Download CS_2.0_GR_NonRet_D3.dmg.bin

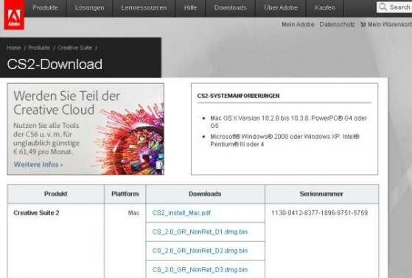point(200,270)
